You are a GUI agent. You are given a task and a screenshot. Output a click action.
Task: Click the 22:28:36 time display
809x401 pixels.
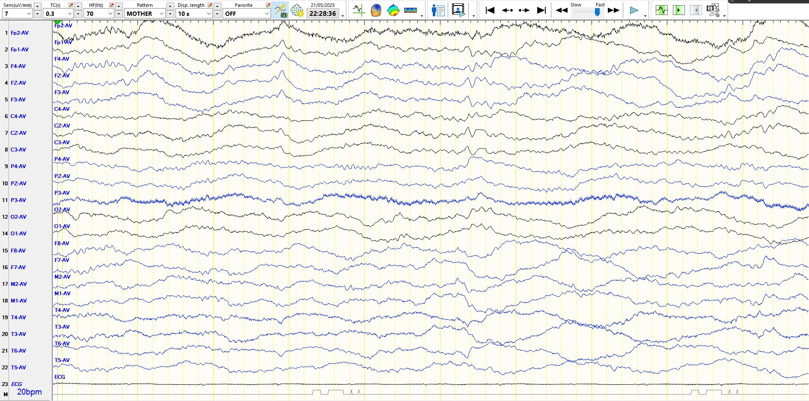323,14
